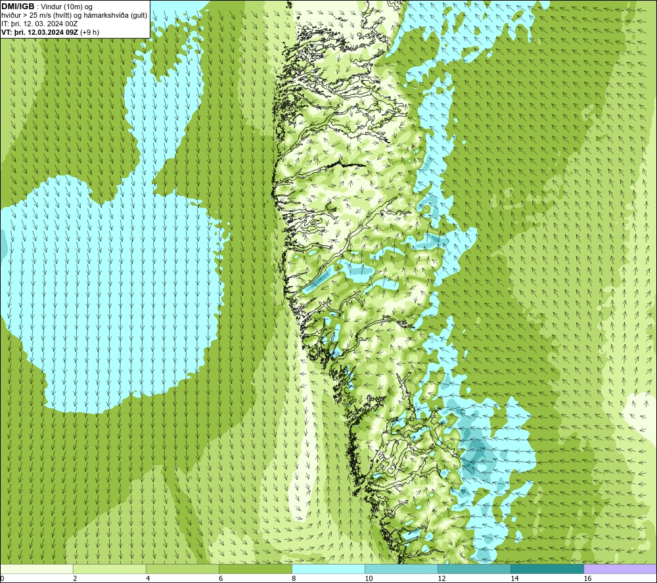Click the 'DMI/IGB' title text
The width and height of the screenshot is (657, 583).
pos(18,7)
